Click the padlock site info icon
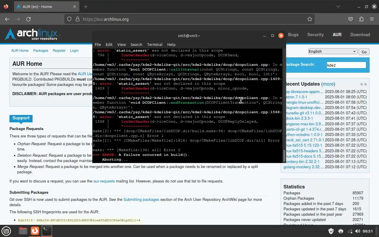The image size is (379, 237). (x=78, y=19)
